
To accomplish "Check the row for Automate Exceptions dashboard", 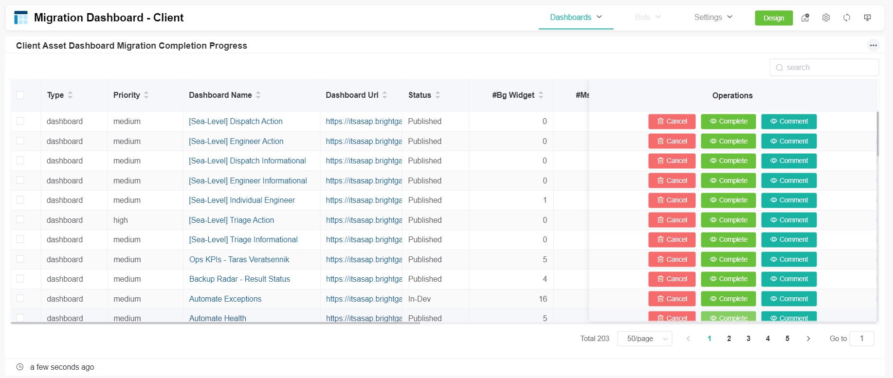I will point(20,298).
